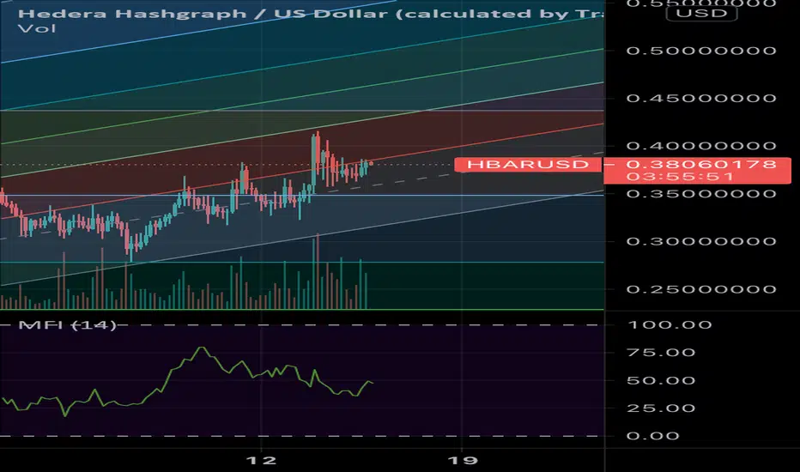Screen dimensions: 800x472
Task: Click the 25.00 MFI scale label
Action: 661,408
